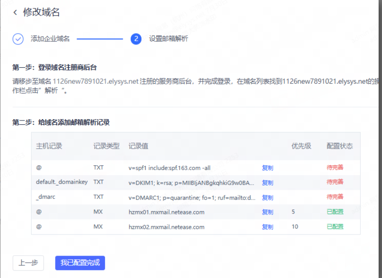Click the 第一步：登录域名注册商后台 heading

[55, 68]
